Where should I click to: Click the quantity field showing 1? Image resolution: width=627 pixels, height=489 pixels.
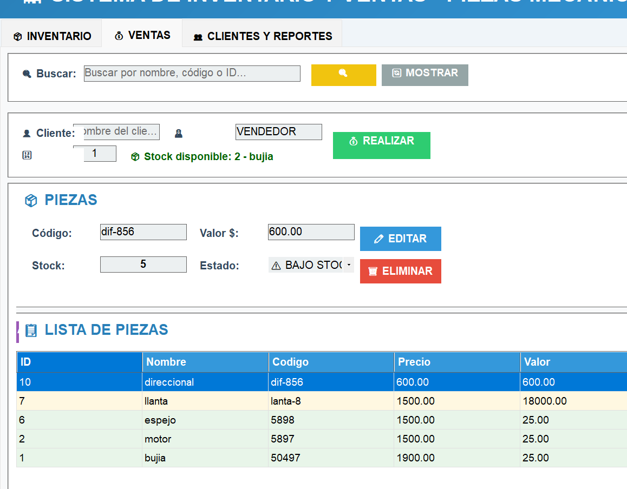(x=95, y=154)
